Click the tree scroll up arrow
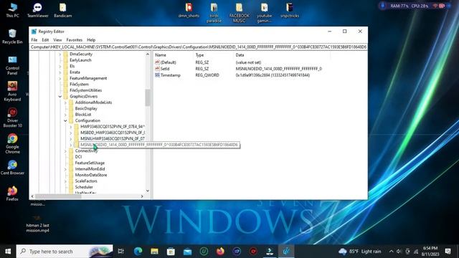The height and width of the screenshot is (258, 459). click(x=148, y=54)
